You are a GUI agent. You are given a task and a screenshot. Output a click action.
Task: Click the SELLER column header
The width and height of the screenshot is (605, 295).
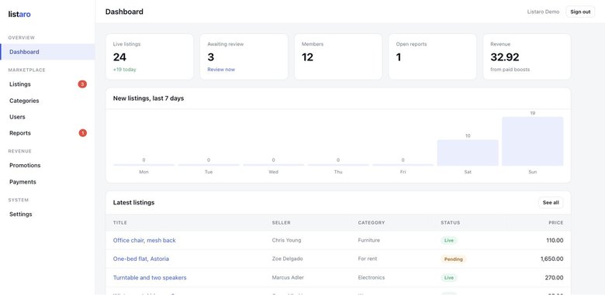pos(282,222)
